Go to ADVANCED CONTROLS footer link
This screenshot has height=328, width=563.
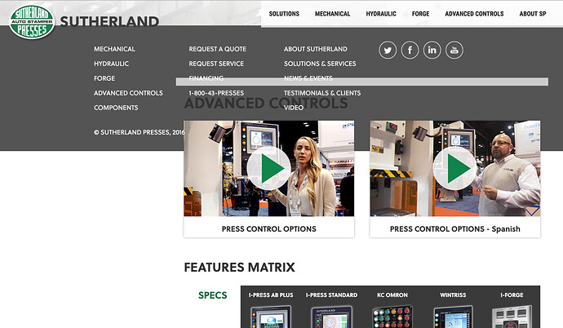pos(128,93)
